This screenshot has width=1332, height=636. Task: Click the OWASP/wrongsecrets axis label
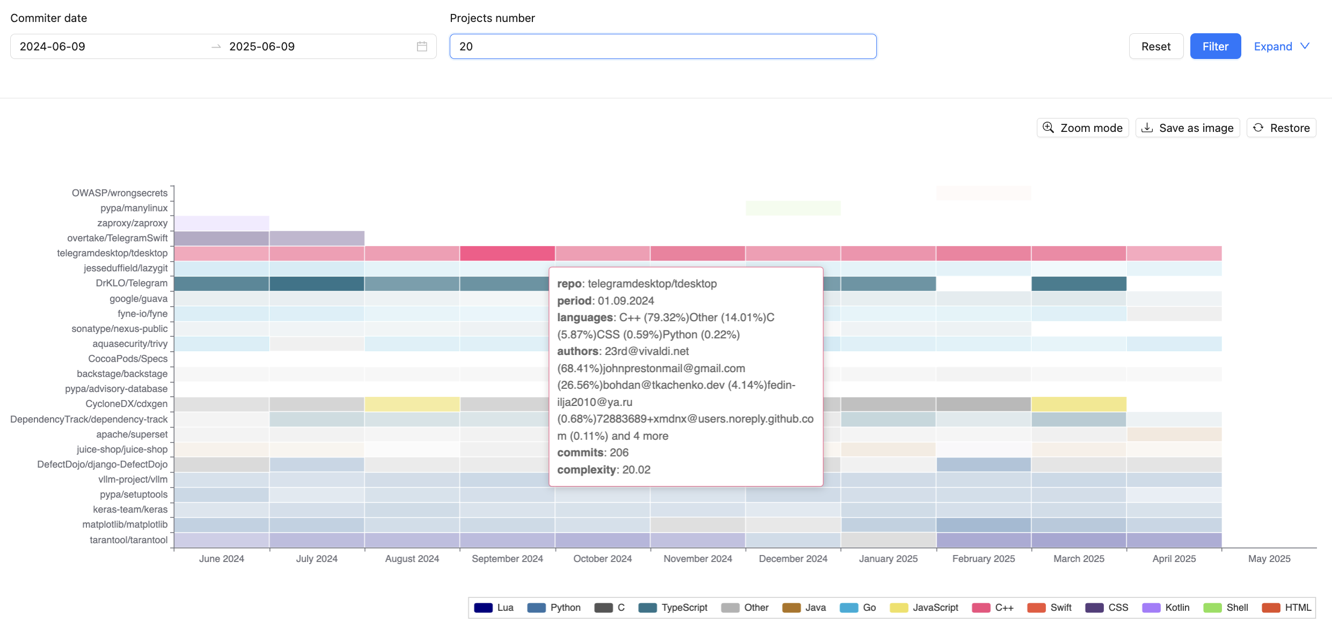click(x=120, y=193)
